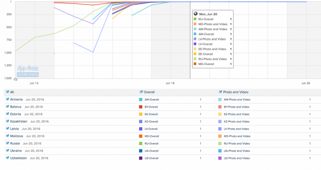Image resolution: width=321 pixels, height=170 pixels.
Task: Click the EE-Photo and Video swatch in table
Action: click(x=220, y=114)
